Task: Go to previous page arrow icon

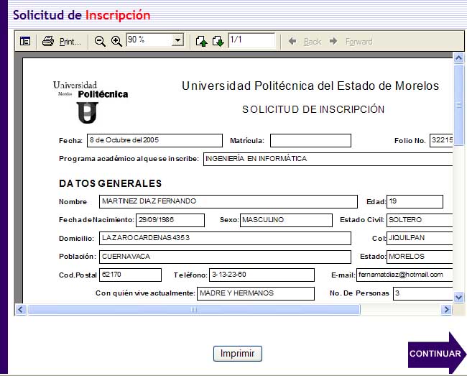Action: [x=203, y=41]
